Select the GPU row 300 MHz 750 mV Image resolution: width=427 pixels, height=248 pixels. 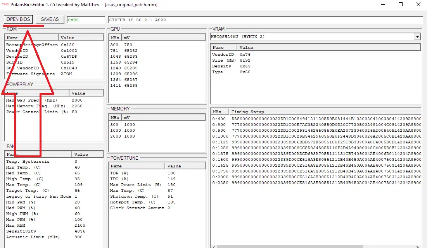click(157, 45)
